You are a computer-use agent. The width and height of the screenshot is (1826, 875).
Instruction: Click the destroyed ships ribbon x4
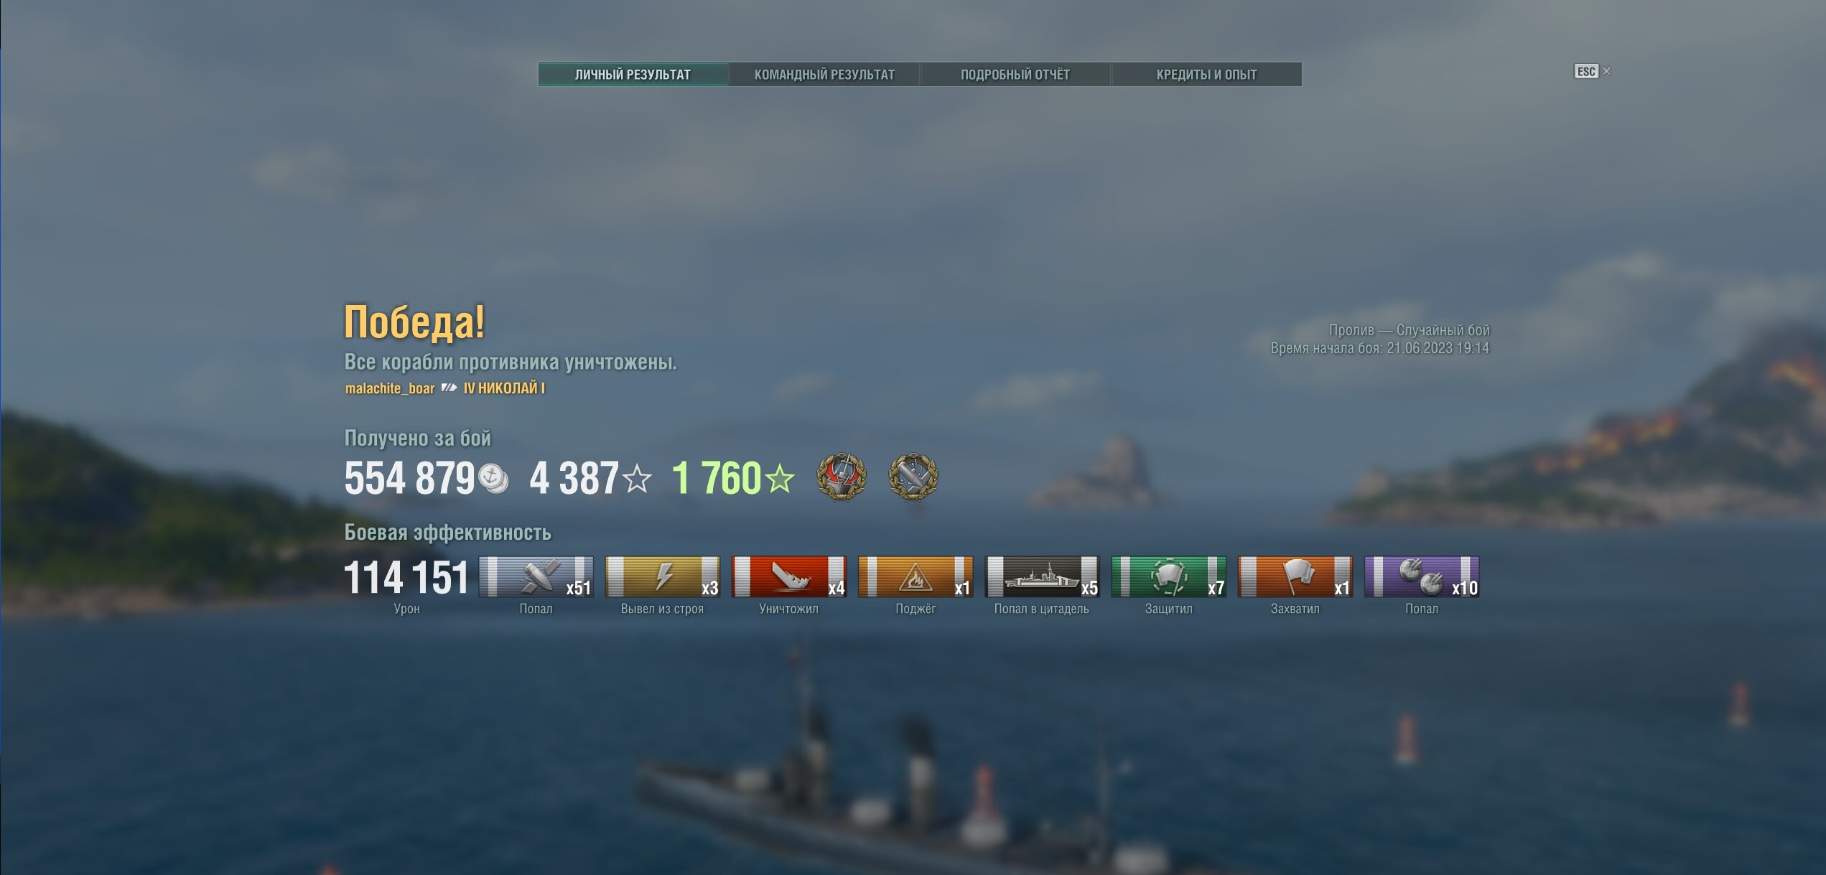click(x=789, y=576)
